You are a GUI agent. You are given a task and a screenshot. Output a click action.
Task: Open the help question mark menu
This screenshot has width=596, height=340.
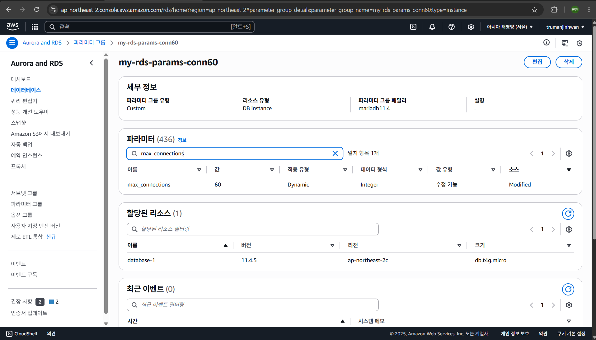click(x=451, y=27)
